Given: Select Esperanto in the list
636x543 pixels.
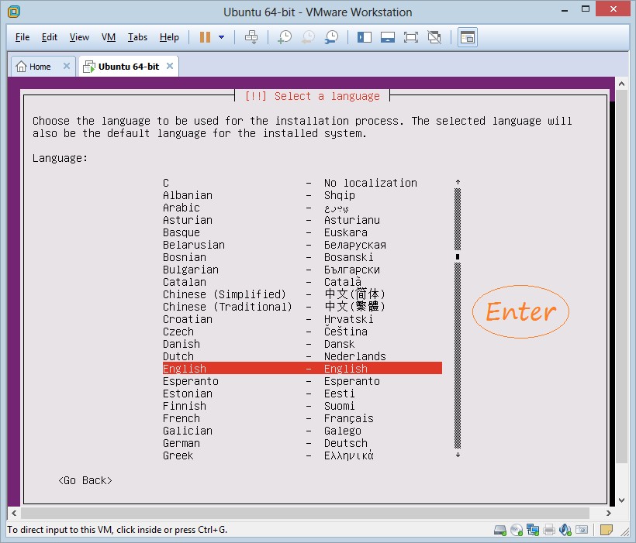Looking at the screenshot, I should point(302,381).
